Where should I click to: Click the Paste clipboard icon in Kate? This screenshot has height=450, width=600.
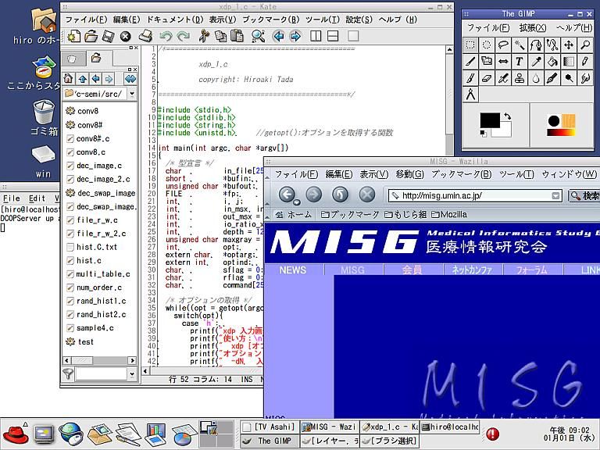coord(237,37)
